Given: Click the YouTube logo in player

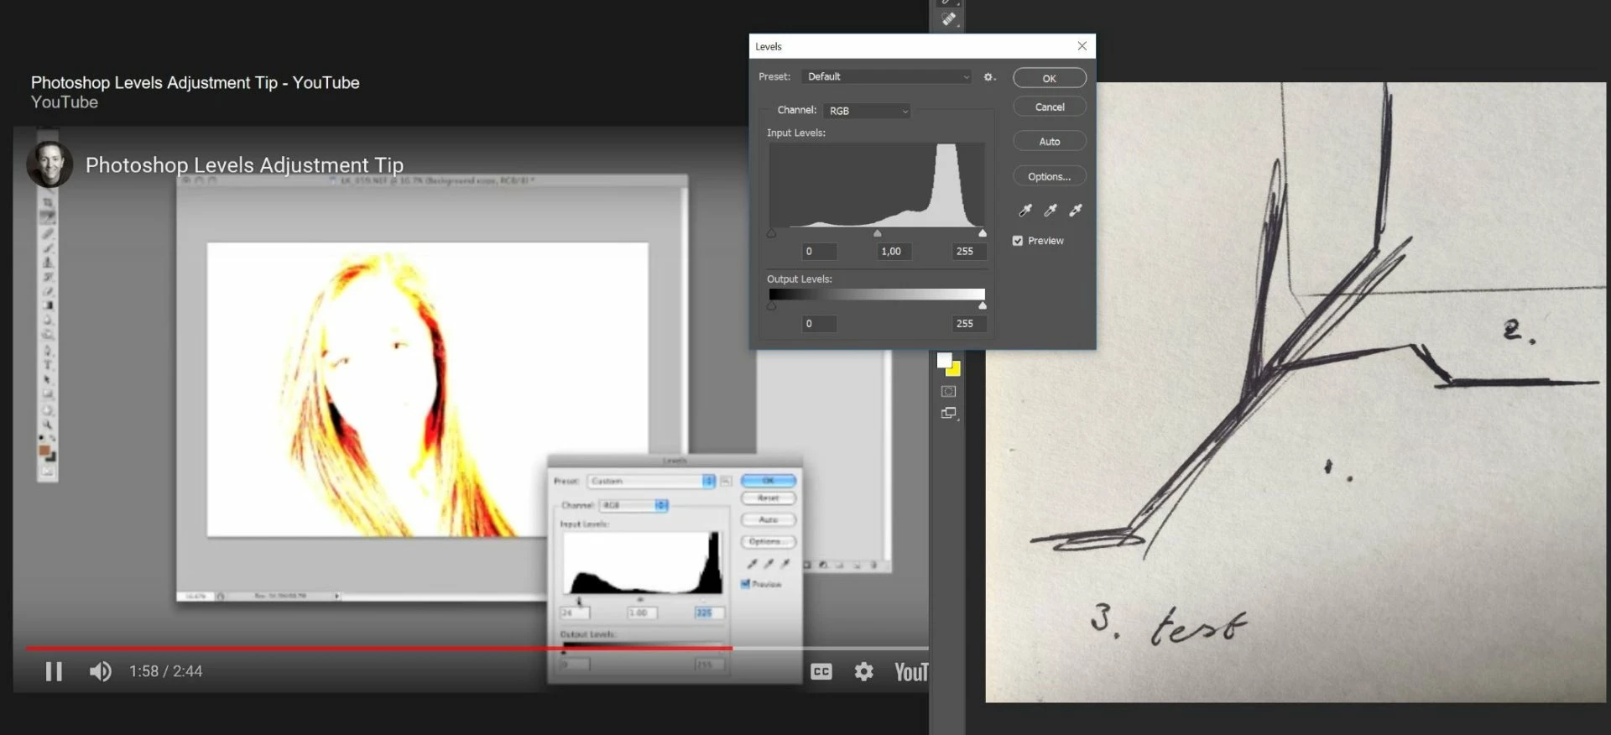Looking at the screenshot, I should tap(911, 672).
